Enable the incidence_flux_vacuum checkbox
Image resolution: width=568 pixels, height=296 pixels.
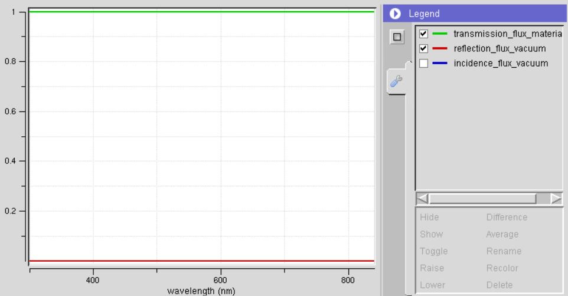tap(423, 64)
